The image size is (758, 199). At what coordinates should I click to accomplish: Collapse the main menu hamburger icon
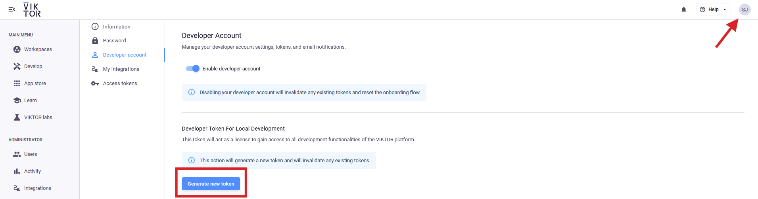point(12,9)
